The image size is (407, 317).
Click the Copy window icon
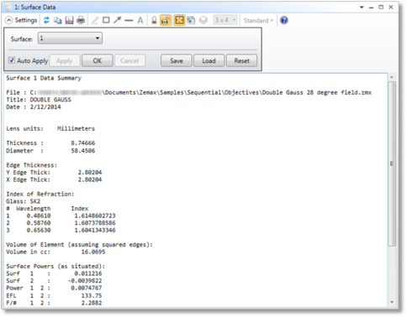[x=58, y=20]
